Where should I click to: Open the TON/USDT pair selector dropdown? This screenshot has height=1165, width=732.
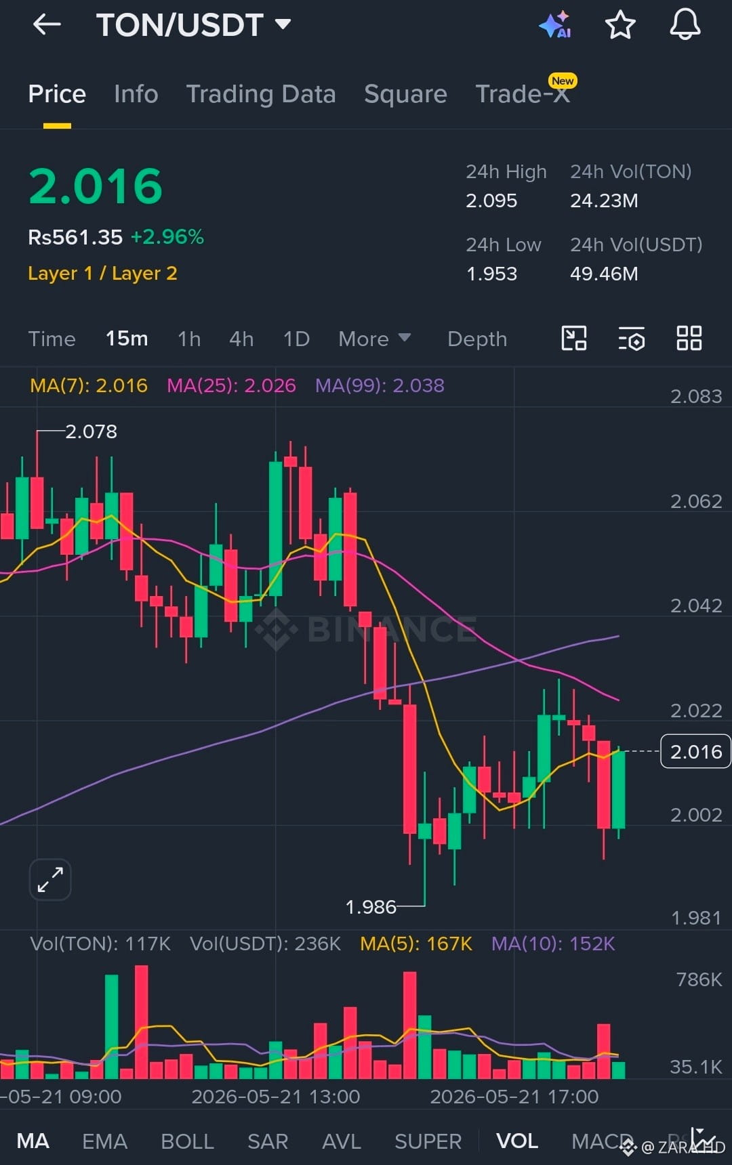[193, 25]
